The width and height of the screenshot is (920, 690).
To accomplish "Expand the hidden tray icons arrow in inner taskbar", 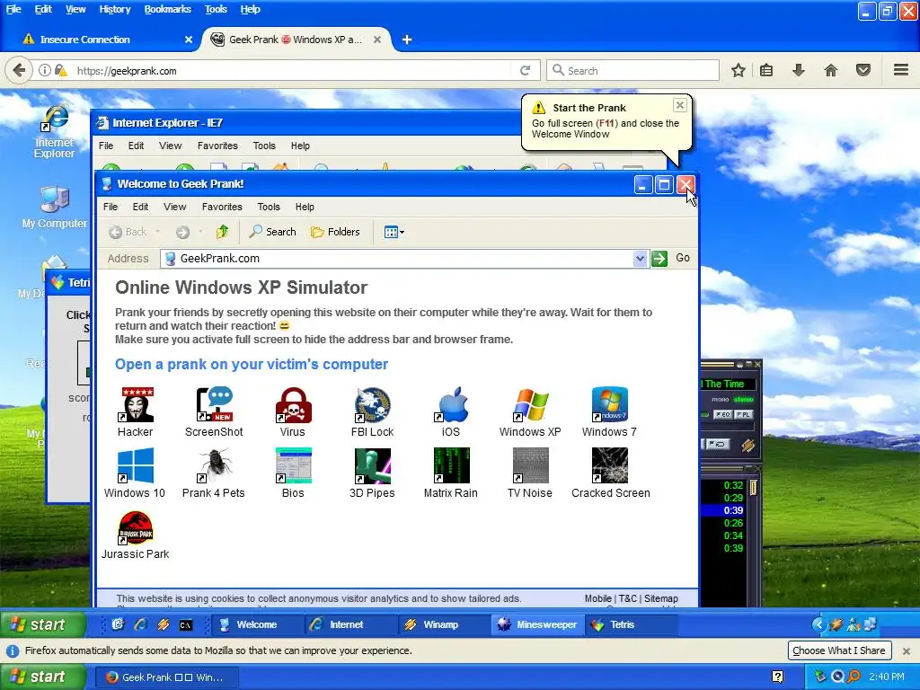I will point(819,625).
